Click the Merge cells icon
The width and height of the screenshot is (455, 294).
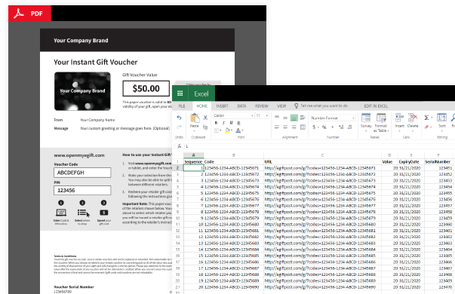coord(303,127)
